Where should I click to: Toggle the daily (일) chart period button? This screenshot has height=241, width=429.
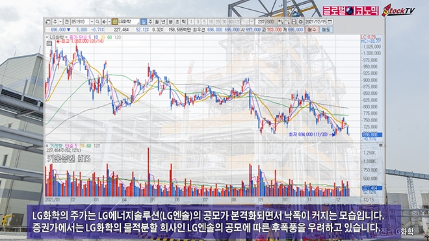pos(144,21)
